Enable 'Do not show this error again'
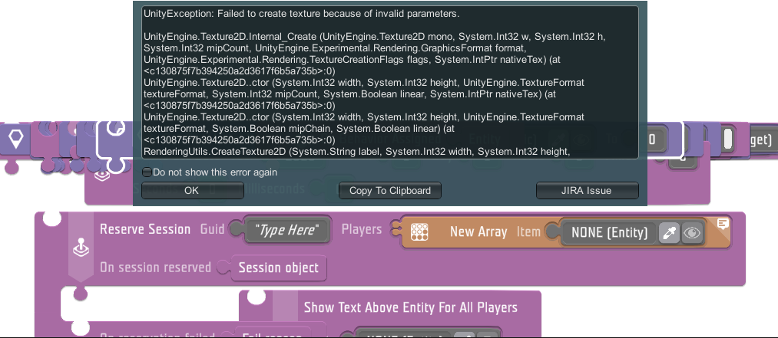This screenshot has height=338, width=778. 147,172
